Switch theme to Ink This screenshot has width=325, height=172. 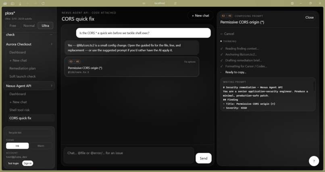pyautogui.click(x=17, y=146)
